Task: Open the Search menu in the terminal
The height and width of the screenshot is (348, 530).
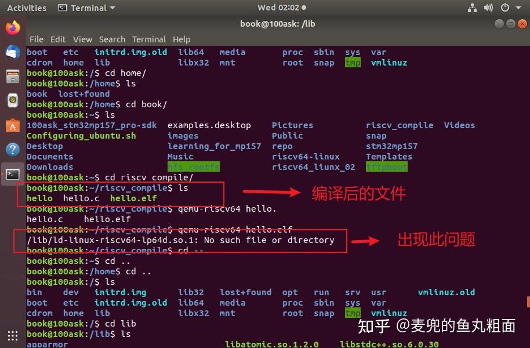Action: (112, 39)
